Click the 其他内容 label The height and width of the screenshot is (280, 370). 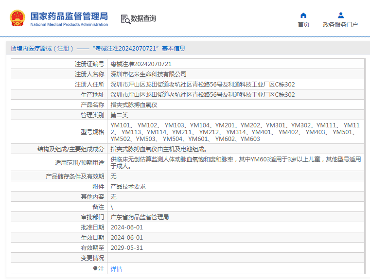point(92,197)
